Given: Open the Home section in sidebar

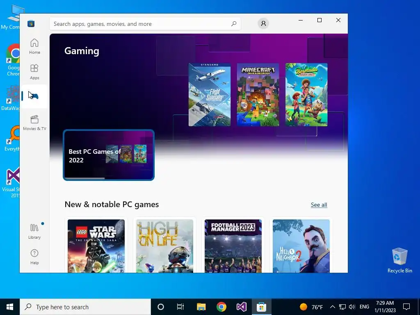Looking at the screenshot, I should 34,46.
